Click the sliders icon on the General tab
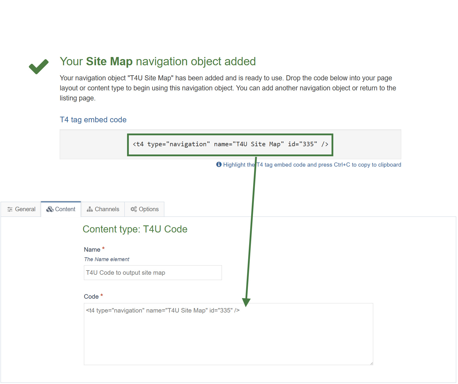This screenshot has width=458, height=384. point(10,209)
